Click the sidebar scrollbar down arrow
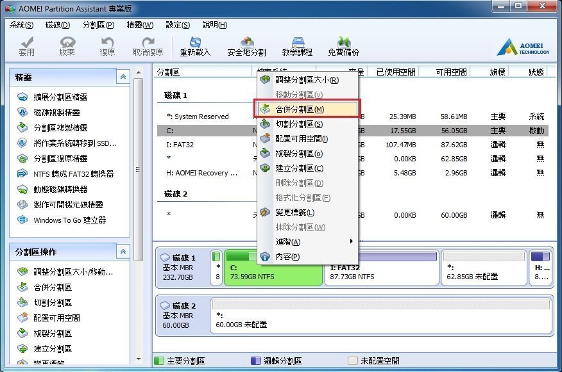 (139, 359)
